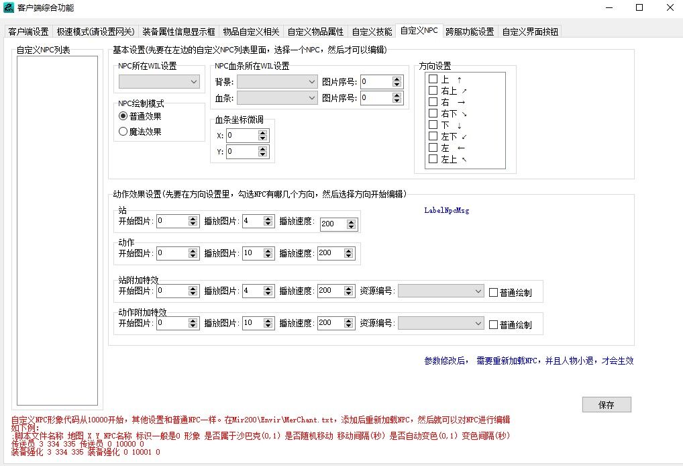Click the 动作 开始图片 spinner
This screenshot has width=683, height=466.
point(193,253)
